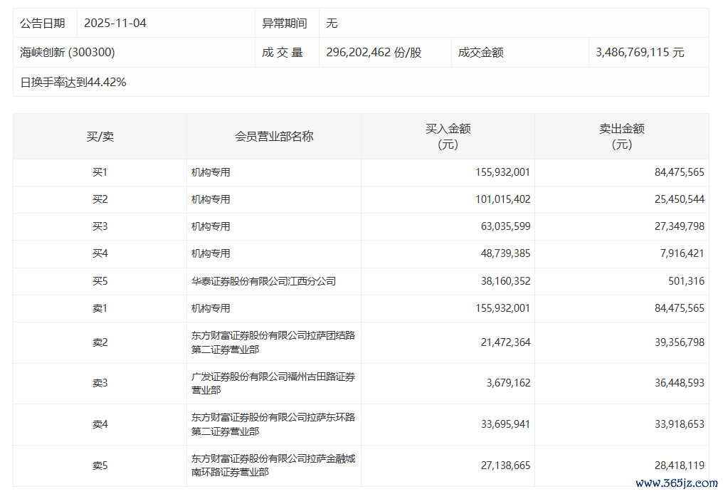Click the 买入金额 (元) column header
This screenshot has width=723, height=494.
coord(448,137)
